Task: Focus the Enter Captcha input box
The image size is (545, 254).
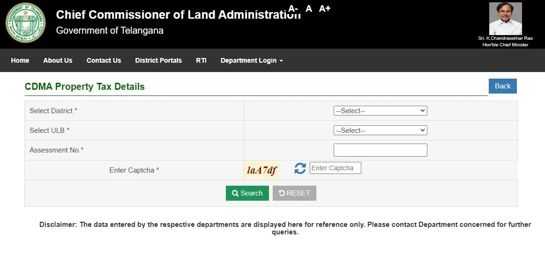Action: (x=336, y=168)
